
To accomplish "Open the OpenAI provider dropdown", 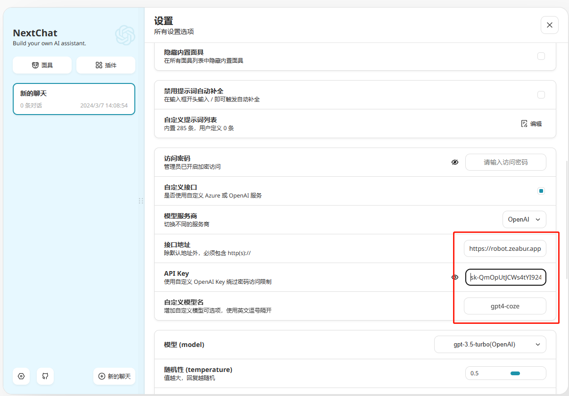I will pos(524,220).
